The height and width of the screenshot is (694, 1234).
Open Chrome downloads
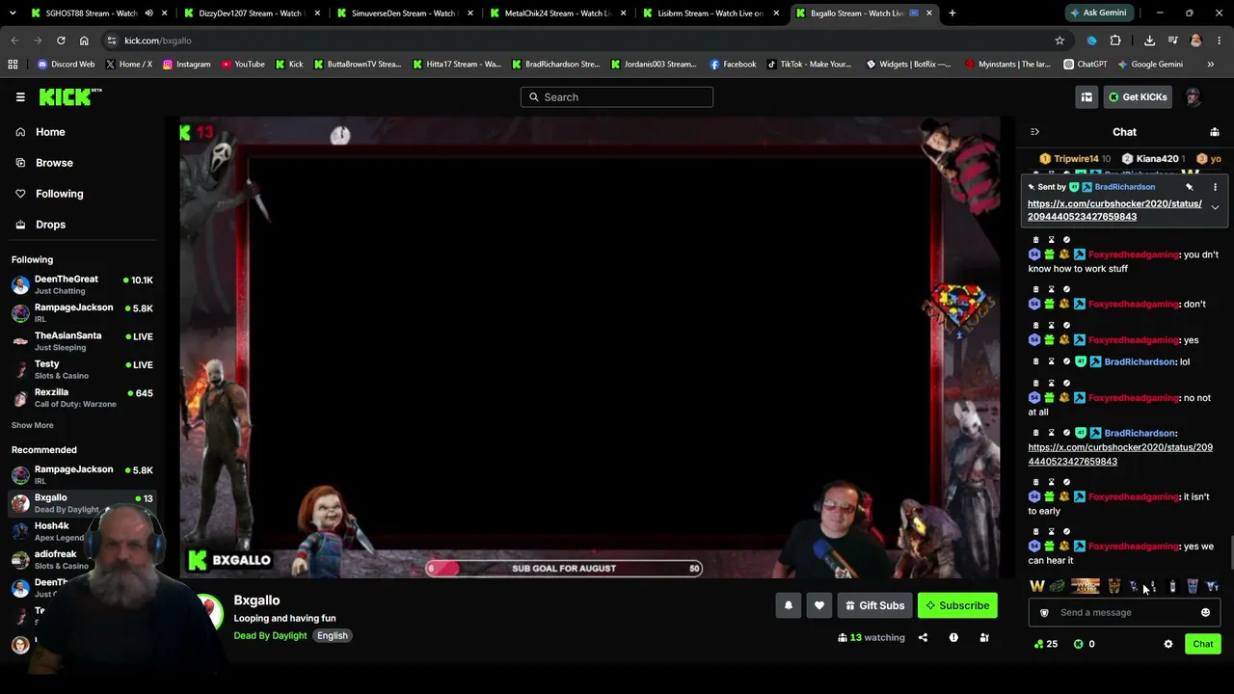pos(1149,40)
